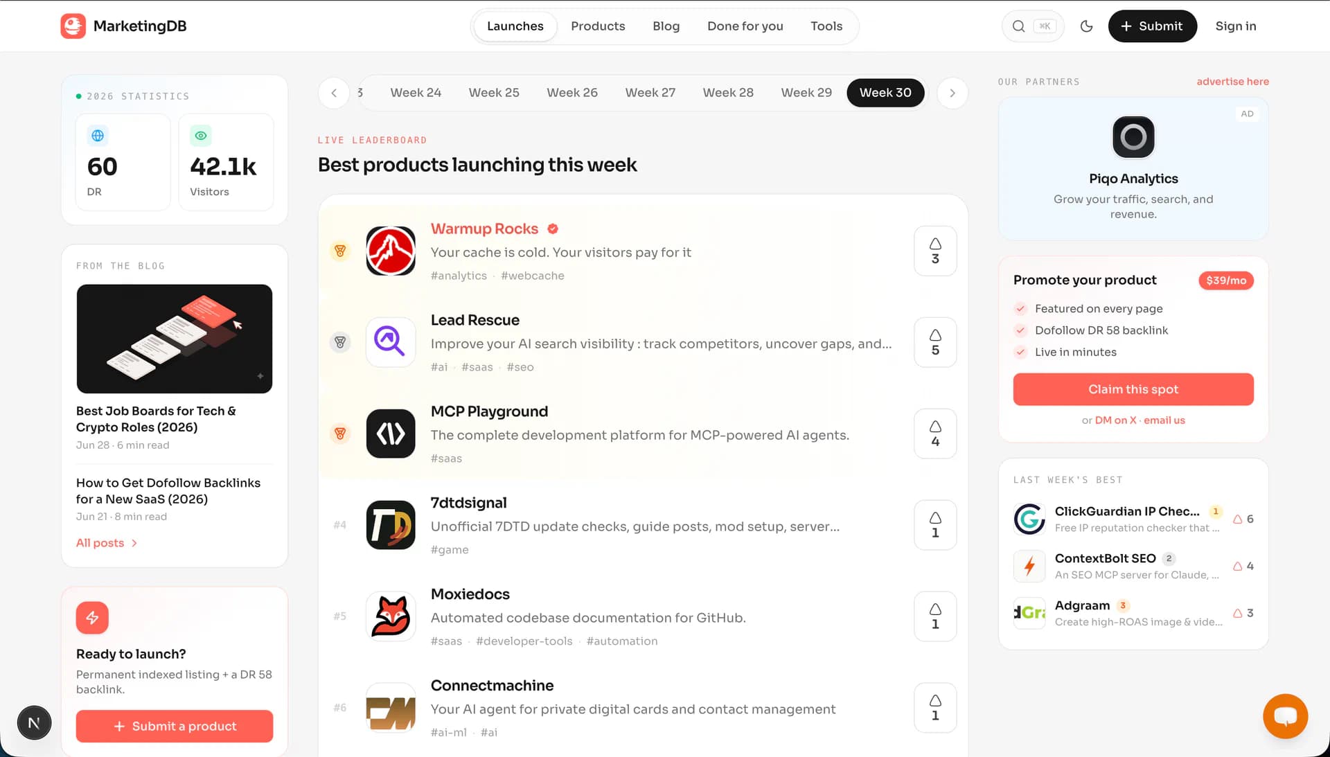Open the email us link
Viewport: 1330px width, 757px height.
click(x=1164, y=420)
